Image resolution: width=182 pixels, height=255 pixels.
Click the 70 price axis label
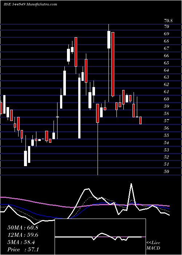[x=167, y=27]
